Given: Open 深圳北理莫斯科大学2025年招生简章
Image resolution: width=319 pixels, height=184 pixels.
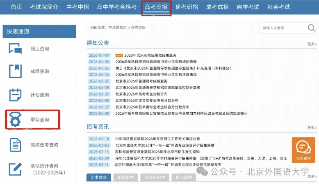Looking at the screenshot, I should click(203, 158).
